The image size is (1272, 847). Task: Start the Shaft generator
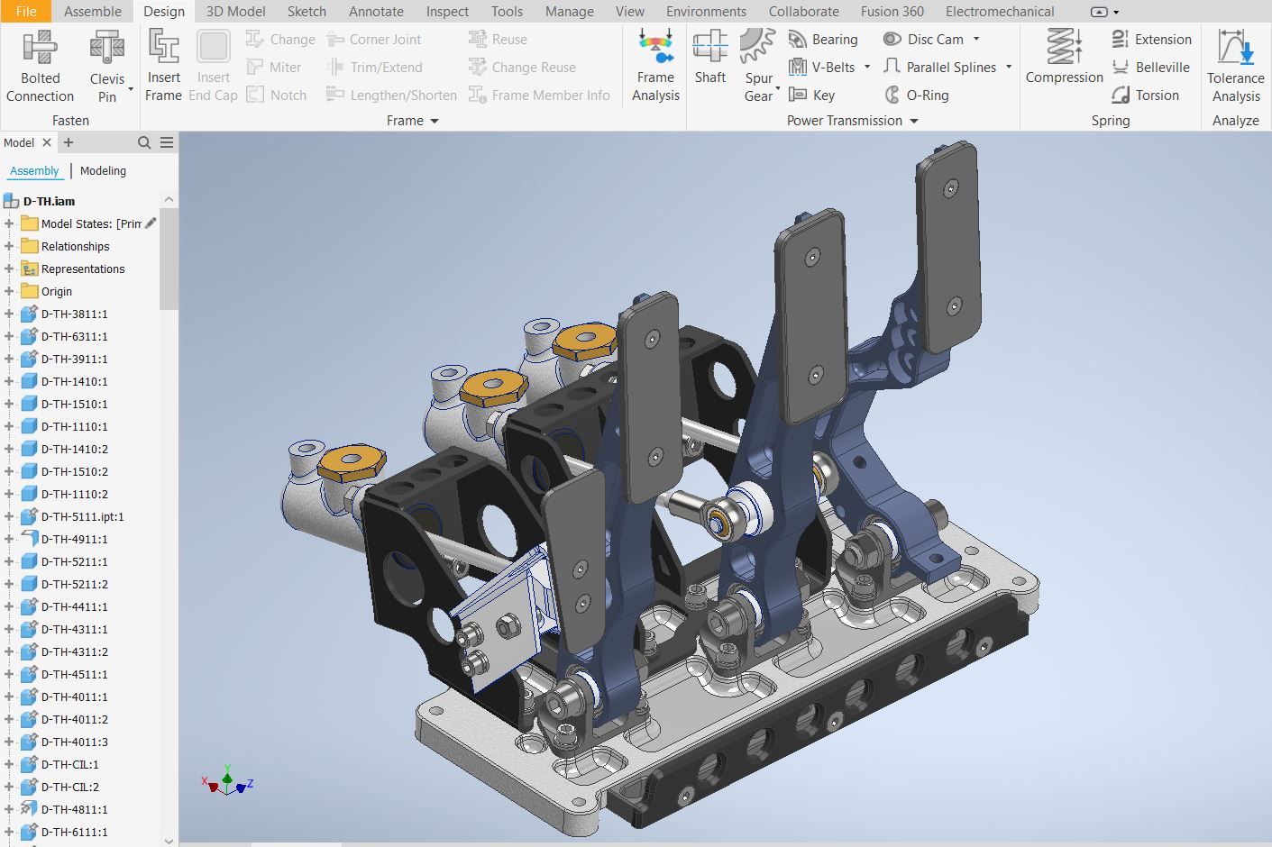coord(710,58)
